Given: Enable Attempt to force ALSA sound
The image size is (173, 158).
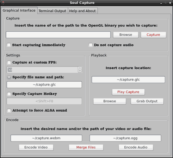Looking at the screenshot, I should pyautogui.click(x=9, y=110).
